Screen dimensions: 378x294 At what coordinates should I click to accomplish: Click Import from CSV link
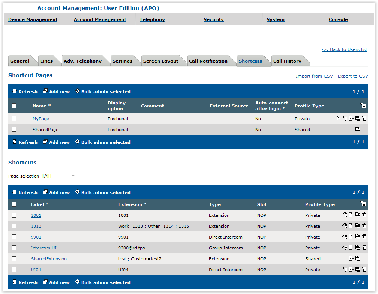click(x=314, y=76)
